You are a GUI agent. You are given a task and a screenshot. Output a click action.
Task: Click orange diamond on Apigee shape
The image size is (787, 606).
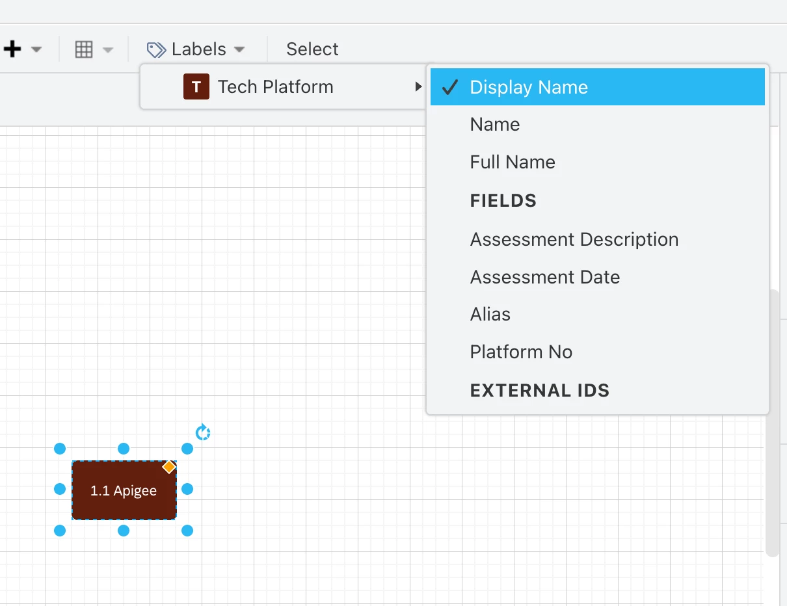[169, 467]
